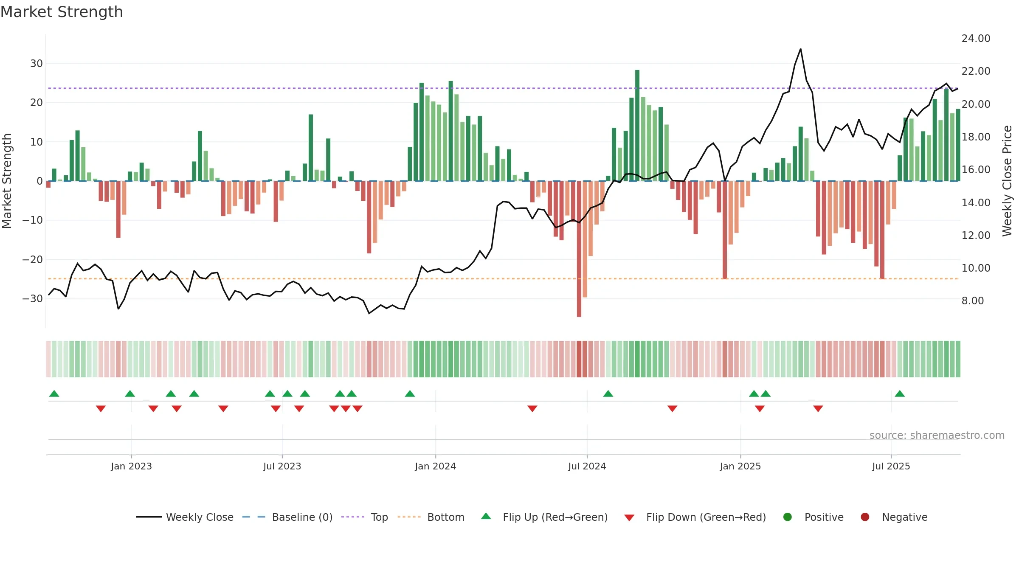Image resolution: width=1019 pixels, height=573 pixels.
Task: Toggle the Positive legend entry
Action: (x=813, y=517)
